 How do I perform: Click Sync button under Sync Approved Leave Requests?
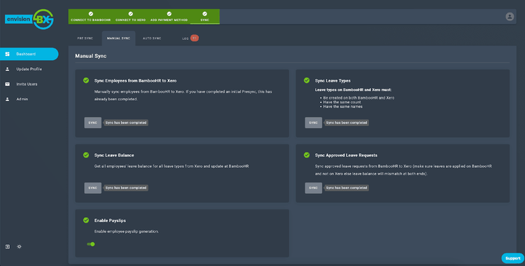coord(314,188)
